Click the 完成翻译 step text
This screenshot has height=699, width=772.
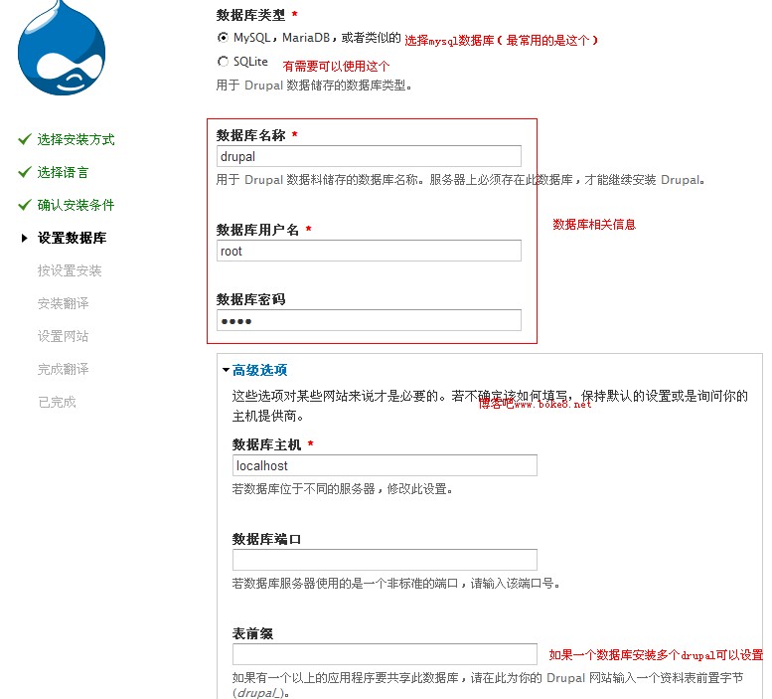tap(63, 369)
